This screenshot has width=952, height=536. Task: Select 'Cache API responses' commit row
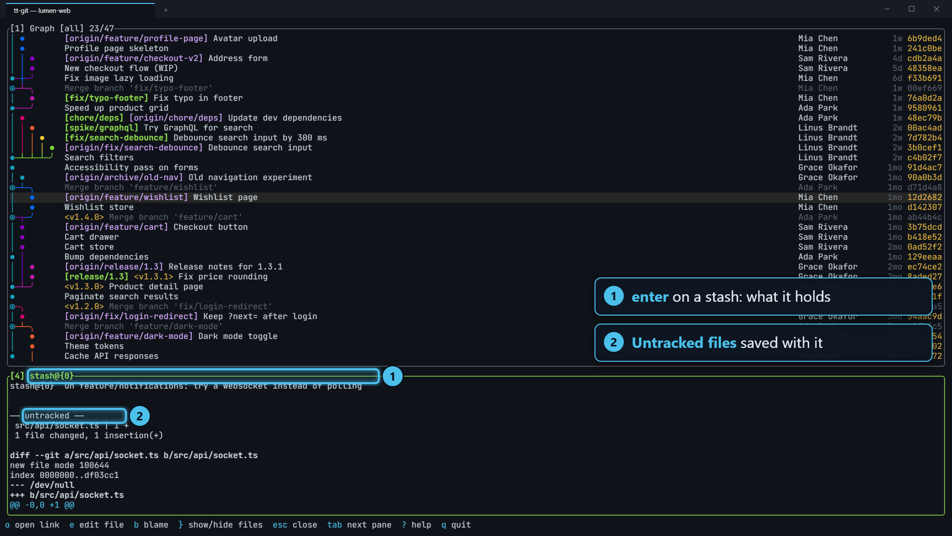476,356
